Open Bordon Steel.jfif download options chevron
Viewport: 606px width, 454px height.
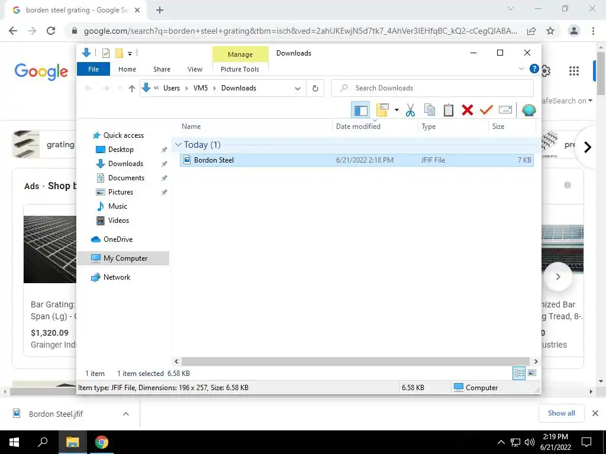pos(125,414)
